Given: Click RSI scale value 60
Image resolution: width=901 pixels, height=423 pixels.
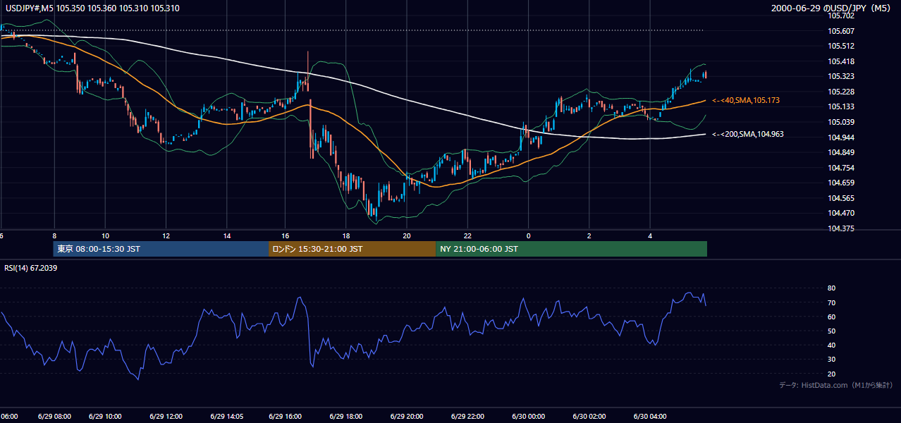Looking at the screenshot, I should point(831,317).
